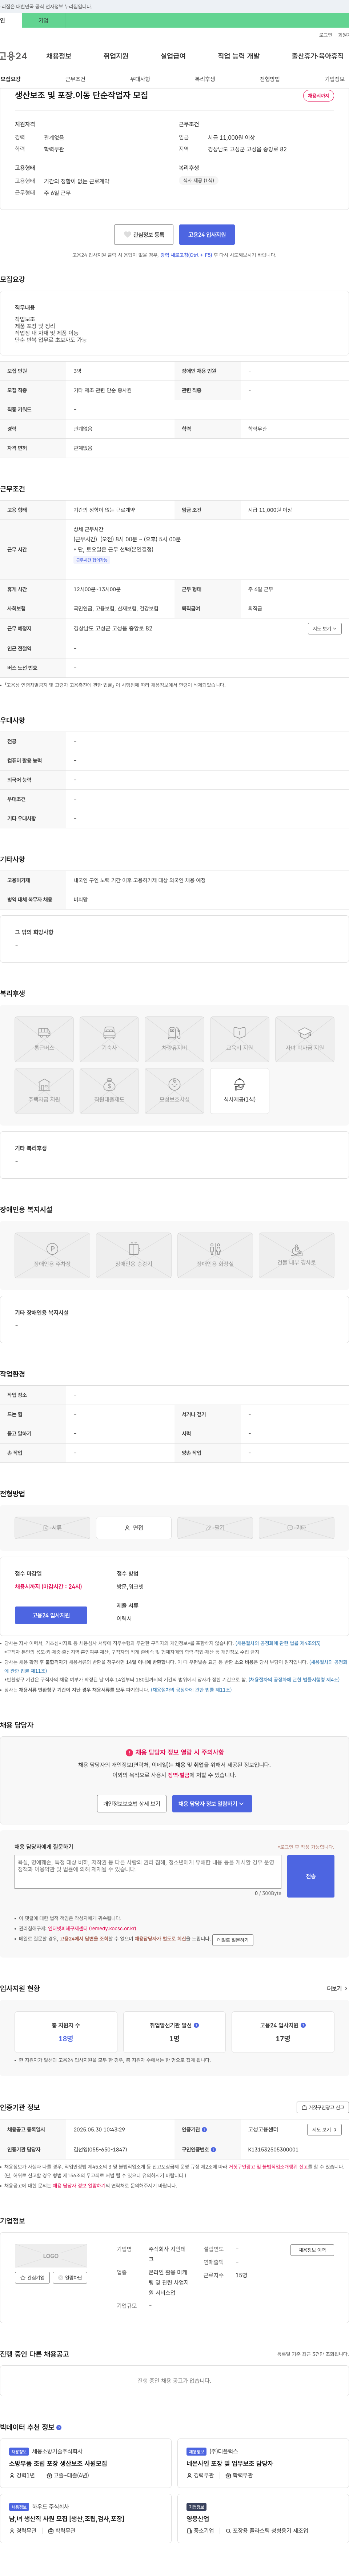Click info icon next to 취업알선기관 알선
Viewport: 349px width, 2576px height.
196,2024
